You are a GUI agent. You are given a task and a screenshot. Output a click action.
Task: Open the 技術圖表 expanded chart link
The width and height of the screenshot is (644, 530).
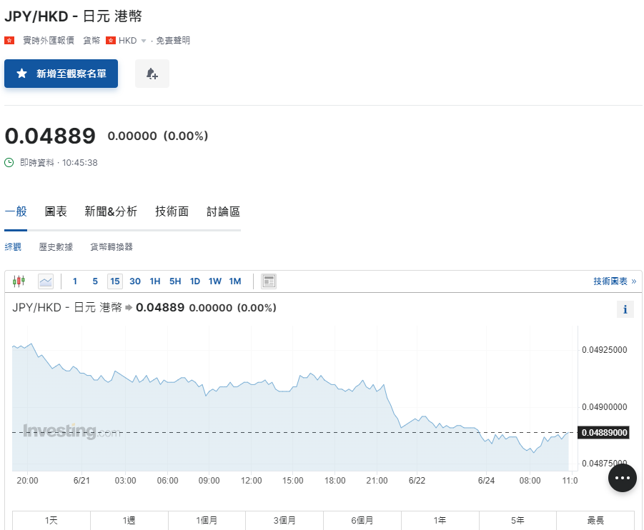[x=614, y=281]
